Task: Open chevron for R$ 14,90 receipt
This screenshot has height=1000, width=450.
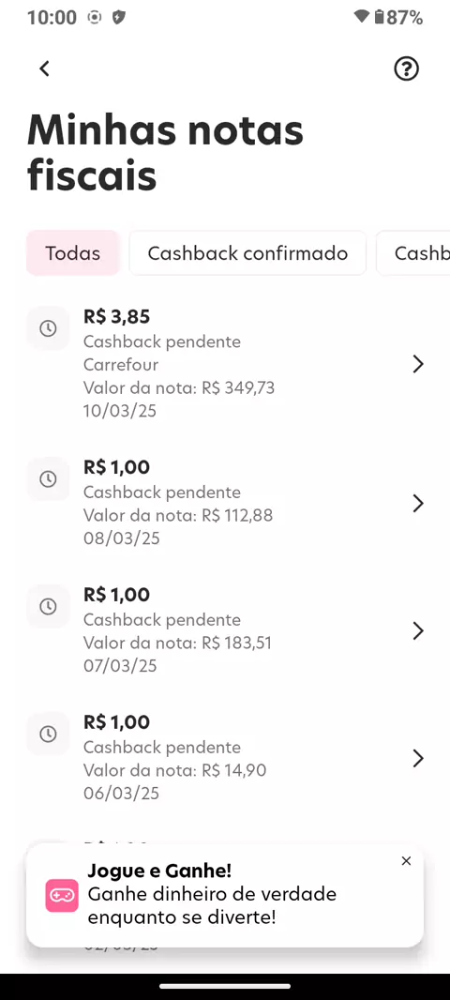Action: click(x=417, y=758)
